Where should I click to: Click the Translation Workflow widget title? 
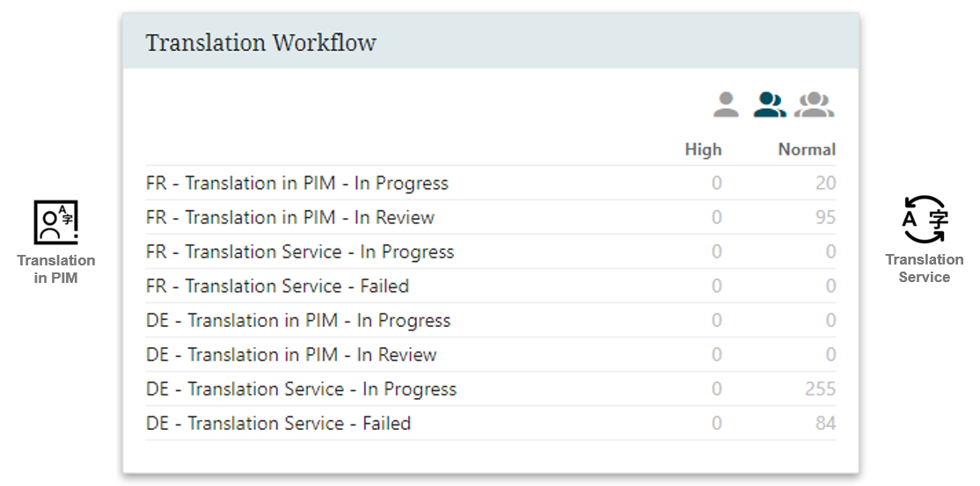coord(260,42)
